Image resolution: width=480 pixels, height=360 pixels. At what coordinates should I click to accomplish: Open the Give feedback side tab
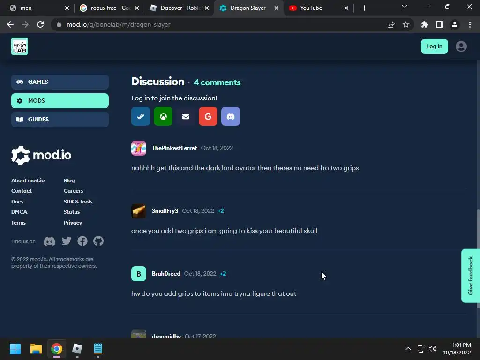coord(471,276)
